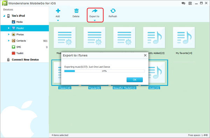
Task: Select the third smart playlist thumbnail
Action: coord(124,37)
